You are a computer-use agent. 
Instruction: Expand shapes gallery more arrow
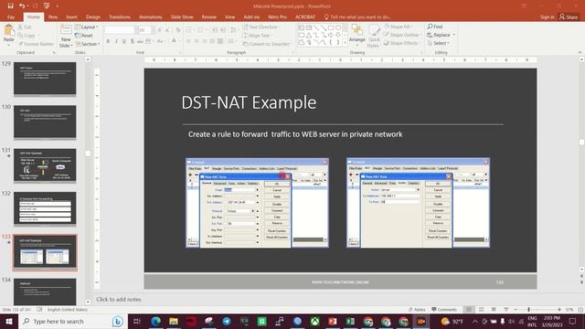(x=345, y=43)
